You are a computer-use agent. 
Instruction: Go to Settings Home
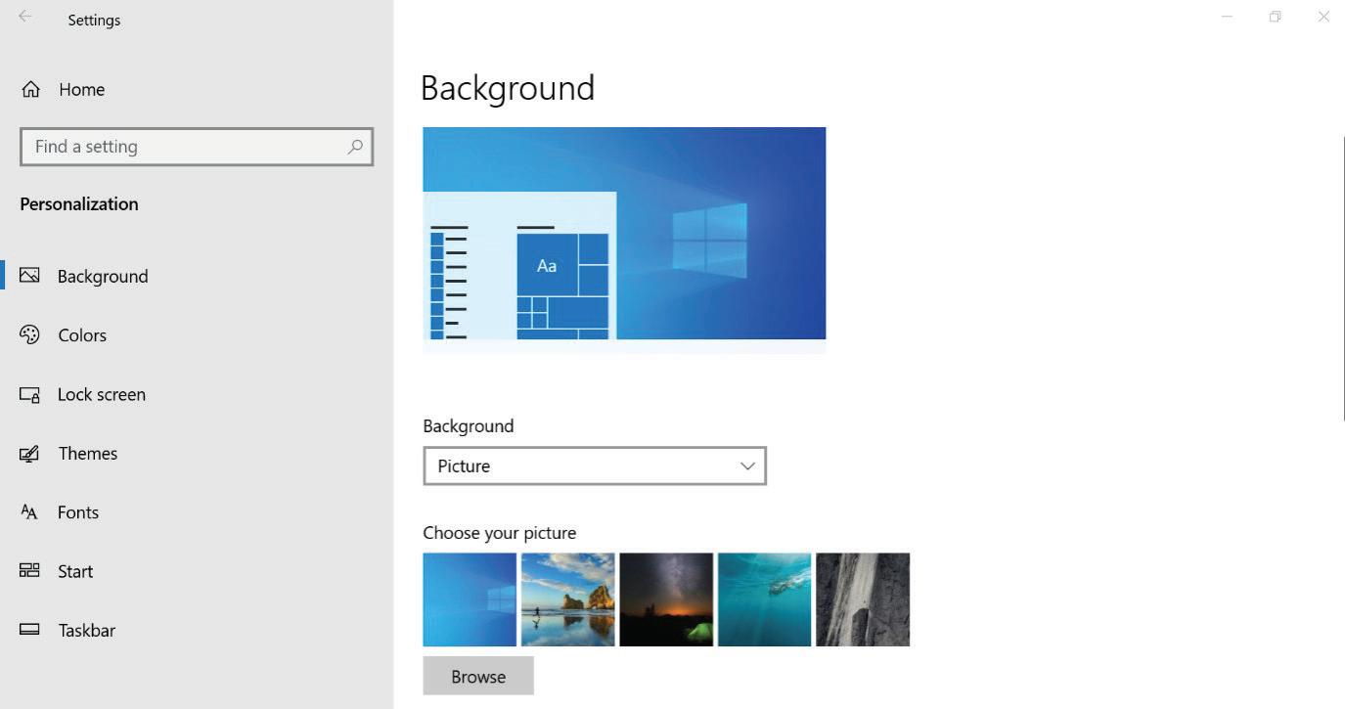coord(197,89)
